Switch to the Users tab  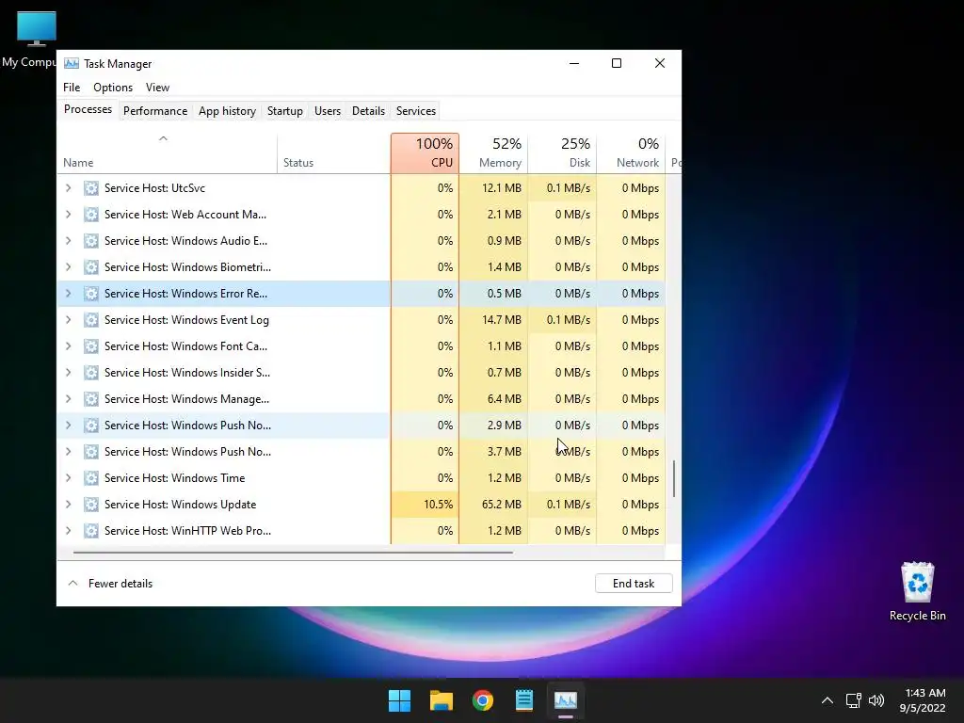[327, 111]
